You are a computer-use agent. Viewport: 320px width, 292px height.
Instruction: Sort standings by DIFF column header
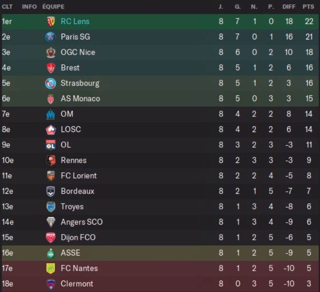[x=289, y=7]
